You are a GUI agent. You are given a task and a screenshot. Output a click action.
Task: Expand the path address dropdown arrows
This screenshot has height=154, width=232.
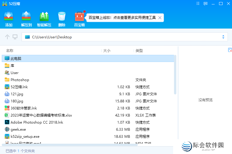click(223, 37)
